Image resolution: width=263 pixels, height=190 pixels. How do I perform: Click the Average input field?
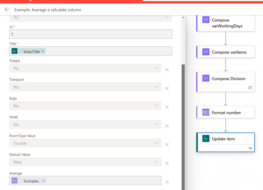(x=85, y=181)
